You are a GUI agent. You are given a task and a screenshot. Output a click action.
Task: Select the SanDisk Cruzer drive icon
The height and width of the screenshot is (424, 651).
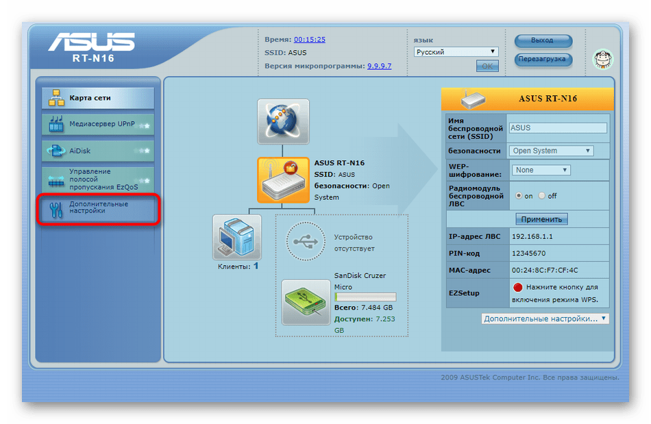pos(306,302)
